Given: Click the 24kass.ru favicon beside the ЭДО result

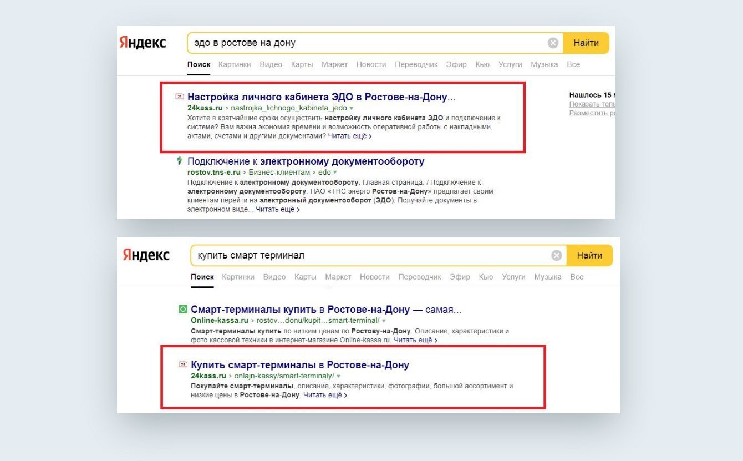Looking at the screenshot, I should [179, 96].
